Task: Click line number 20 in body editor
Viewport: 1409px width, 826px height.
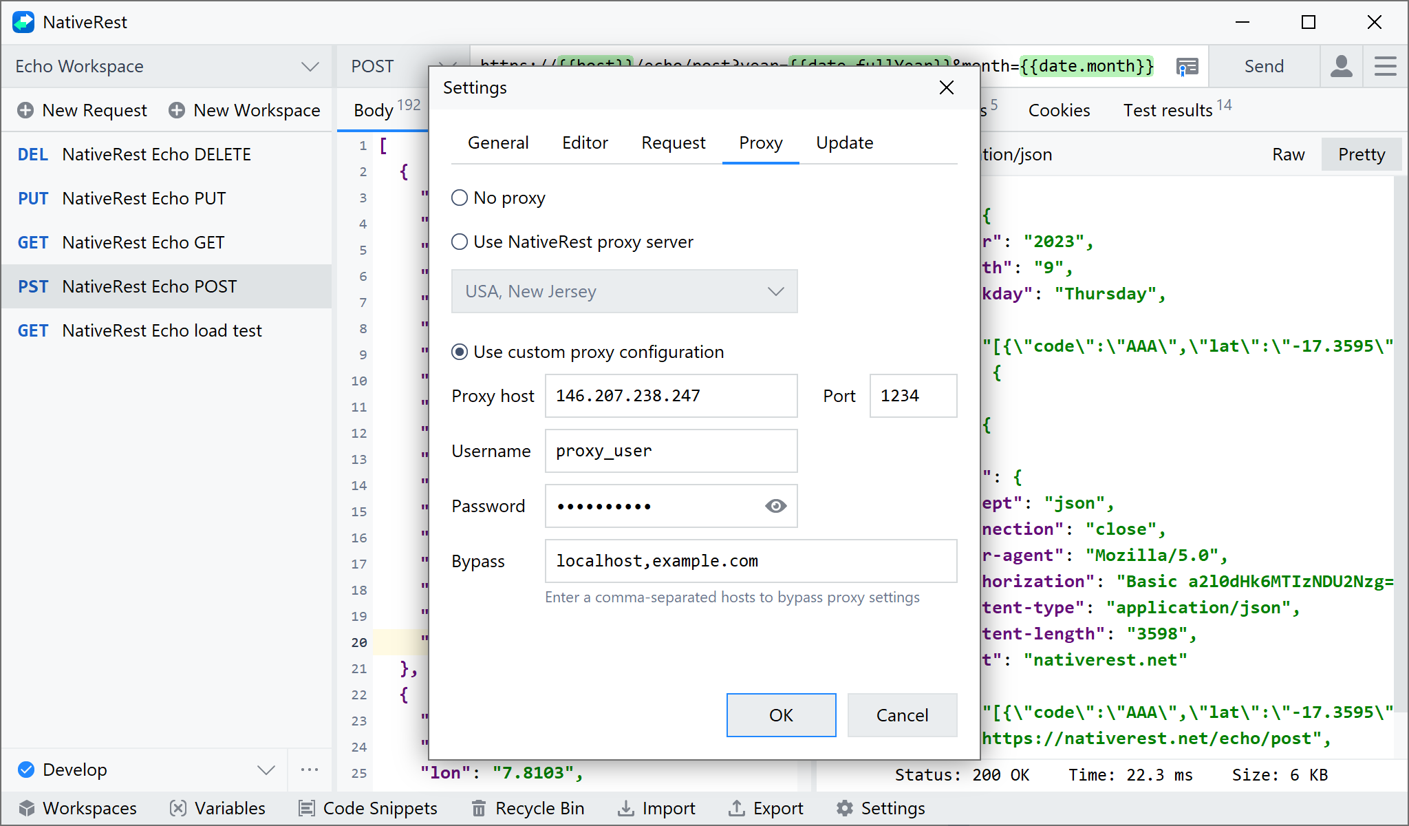Action: pos(359,642)
